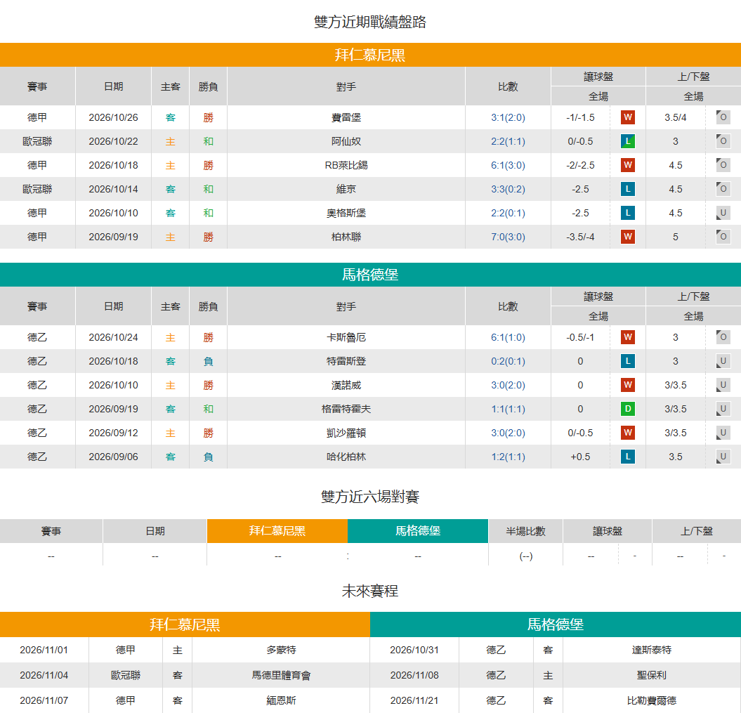
Task: Click the L handicap badge in 奧格斯堡 row
Action: (x=628, y=213)
